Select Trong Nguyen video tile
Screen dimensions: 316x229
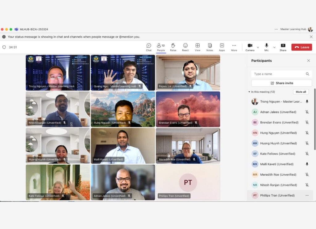(58, 73)
